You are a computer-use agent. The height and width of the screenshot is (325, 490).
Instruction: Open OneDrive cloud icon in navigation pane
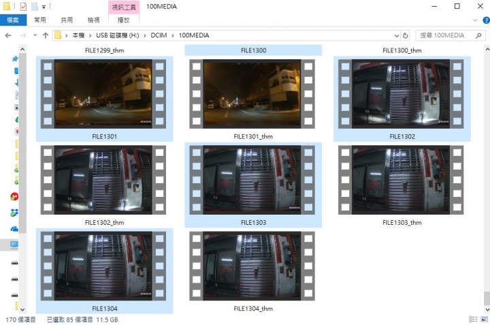pos(14,229)
